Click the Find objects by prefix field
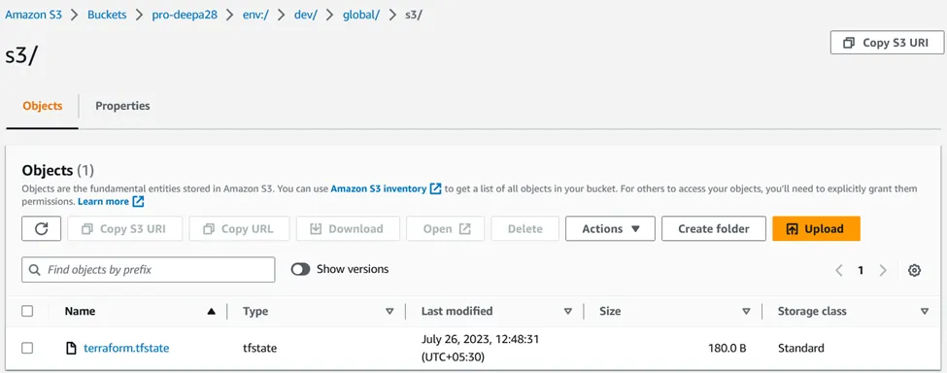The height and width of the screenshot is (373, 947). coord(149,270)
